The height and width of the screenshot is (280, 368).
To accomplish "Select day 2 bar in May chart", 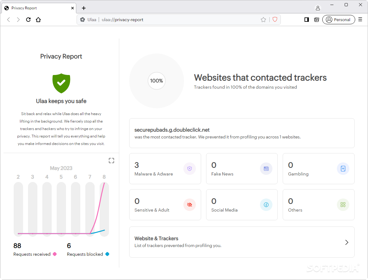I will pos(18,209).
